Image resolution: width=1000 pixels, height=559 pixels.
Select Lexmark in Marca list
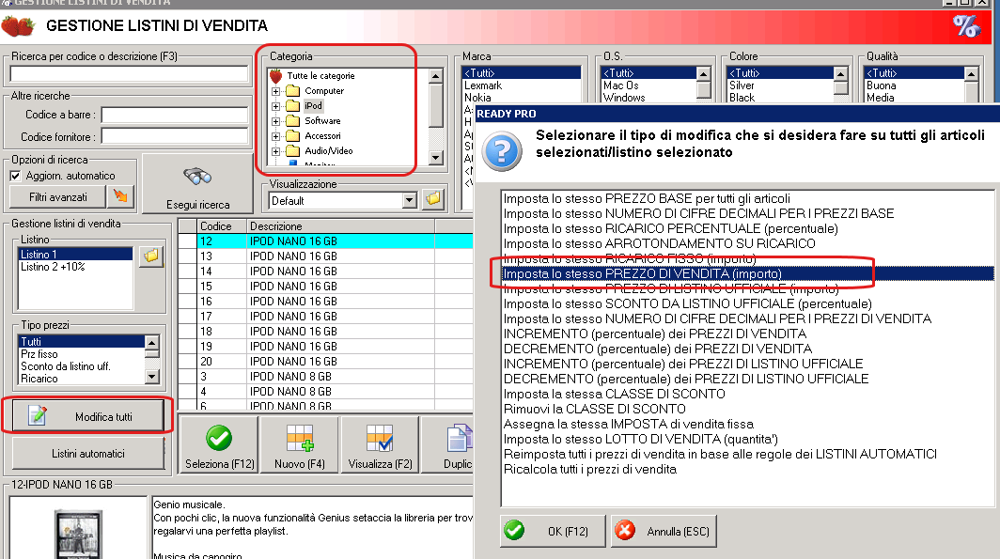click(x=521, y=85)
